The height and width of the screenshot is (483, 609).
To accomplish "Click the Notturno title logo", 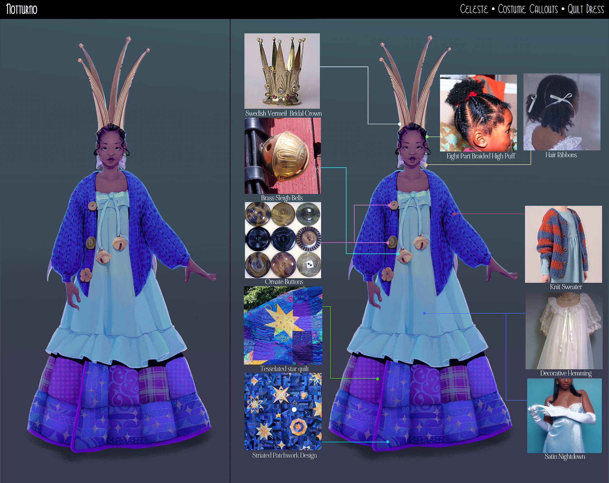I will pyautogui.click(x=22, y=10).
